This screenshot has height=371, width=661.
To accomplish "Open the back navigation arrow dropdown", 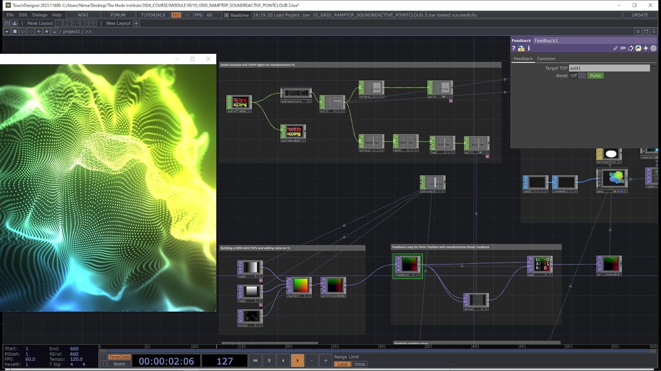I will tap(7, 31).
